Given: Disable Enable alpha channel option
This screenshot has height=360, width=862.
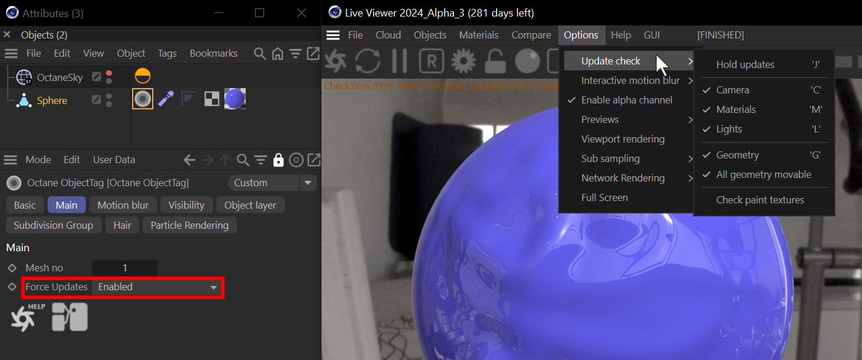Looking at the screenshot, I should pyautogui.click(x=628, y=100).
